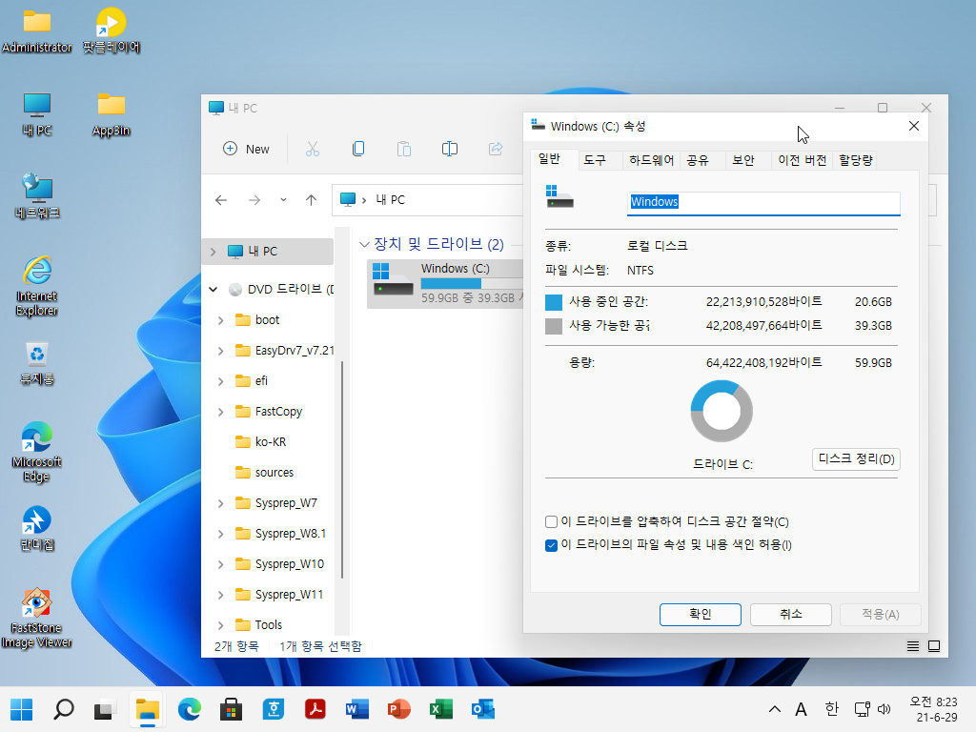Select the 내 PC desktop icon
Image resolution: width=976 pixels, height=732 pixels.
(x=37, y=114)
